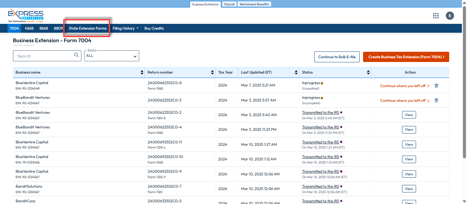Switch to the Payroll tab
Image resolution: width=467 pixels, height=204 pixels.
coord(229,4)
